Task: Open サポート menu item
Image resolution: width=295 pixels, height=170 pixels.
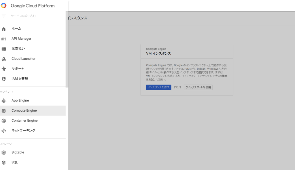Action: pyautogui.click(x=33, y=68)
